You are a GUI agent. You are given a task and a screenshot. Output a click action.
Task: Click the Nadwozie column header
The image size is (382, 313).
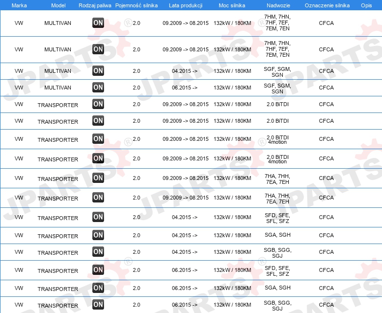pyautogui.click(x=278, y=5)
